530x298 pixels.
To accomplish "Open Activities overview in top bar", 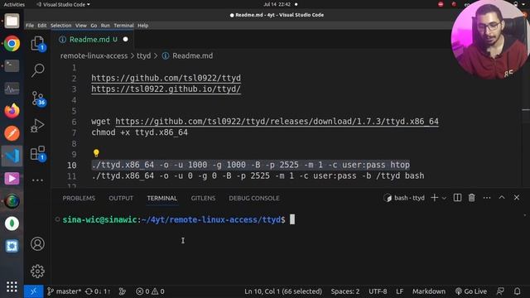I will pyautogui.click(x=14, y=4).
